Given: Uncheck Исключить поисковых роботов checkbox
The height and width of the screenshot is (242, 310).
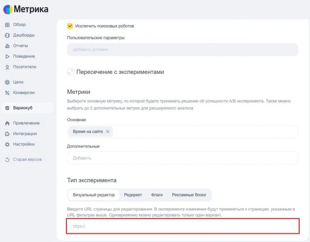Looking at the screenshot, I should (x=70, y=26).
